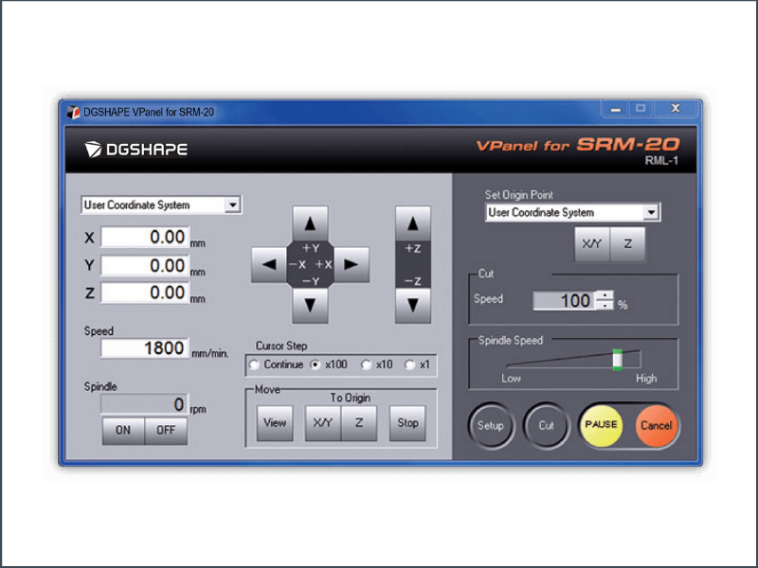The width and height of the screenshot is (758, 568).
Task: Open the Setup dialog
Action: point(491,425)
